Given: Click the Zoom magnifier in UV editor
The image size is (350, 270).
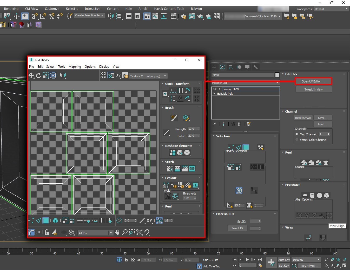Looking at the screenshot, I should click(x=125, y=232).
